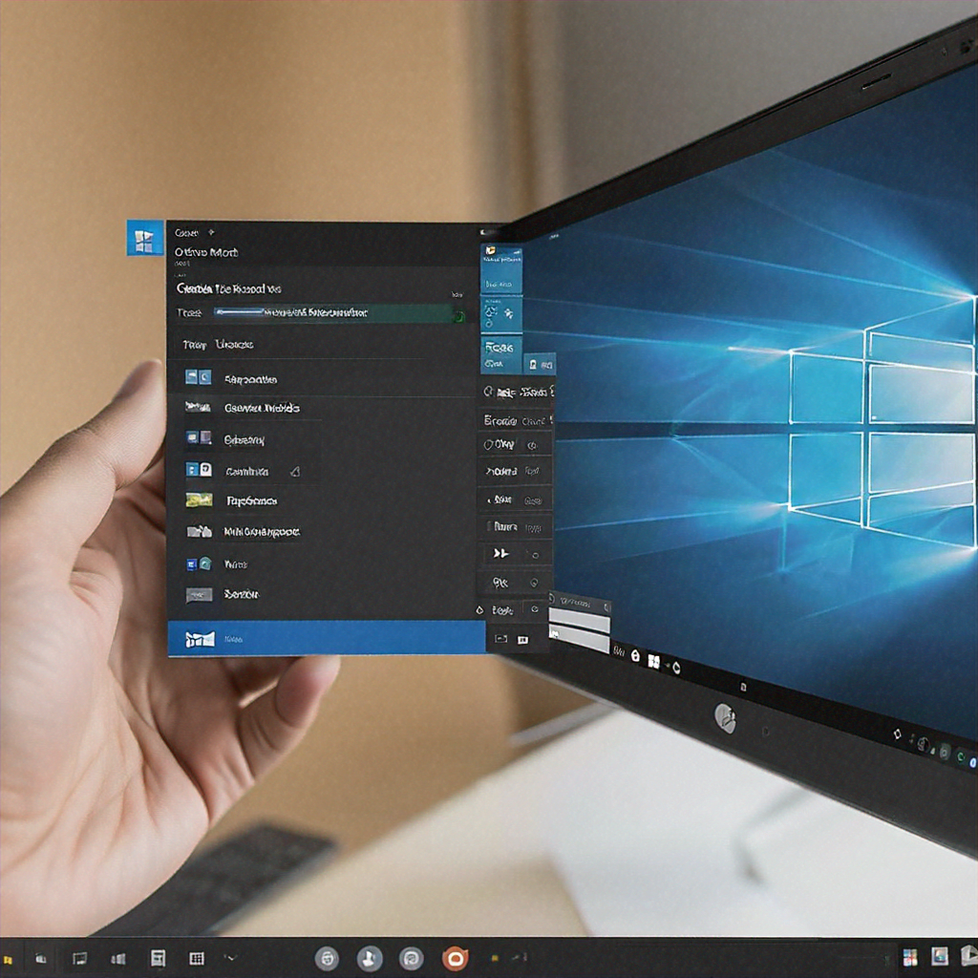
Task: Click the white slider track inside the top bar
Action: coord(239,311)
